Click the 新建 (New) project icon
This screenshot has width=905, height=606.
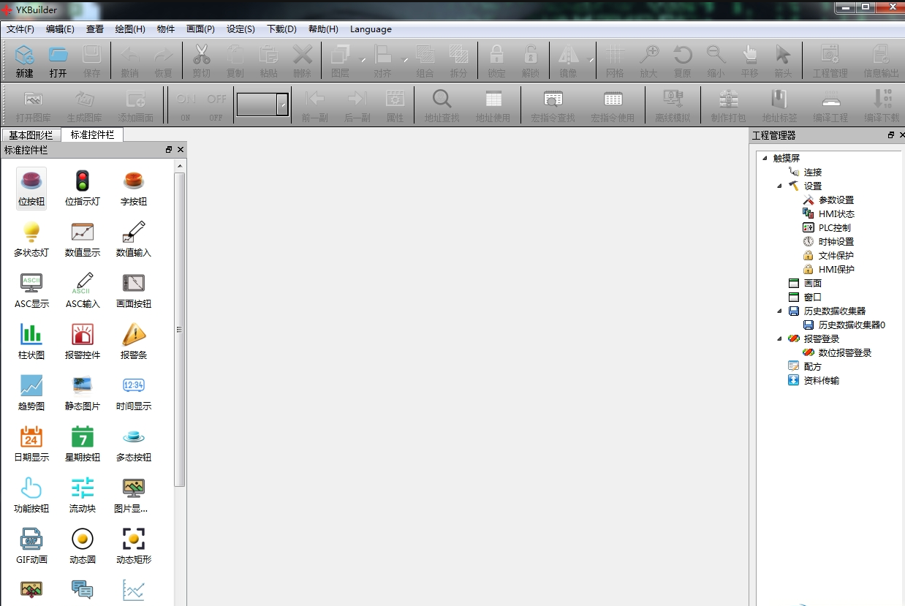[25, 60]
